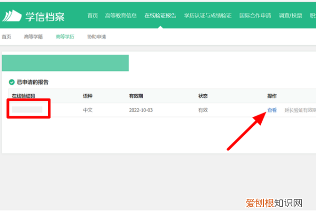Click 首页 in the white sub-navigation
The height and width of the screenshot is (213, 316).
[x=6, y=37]
